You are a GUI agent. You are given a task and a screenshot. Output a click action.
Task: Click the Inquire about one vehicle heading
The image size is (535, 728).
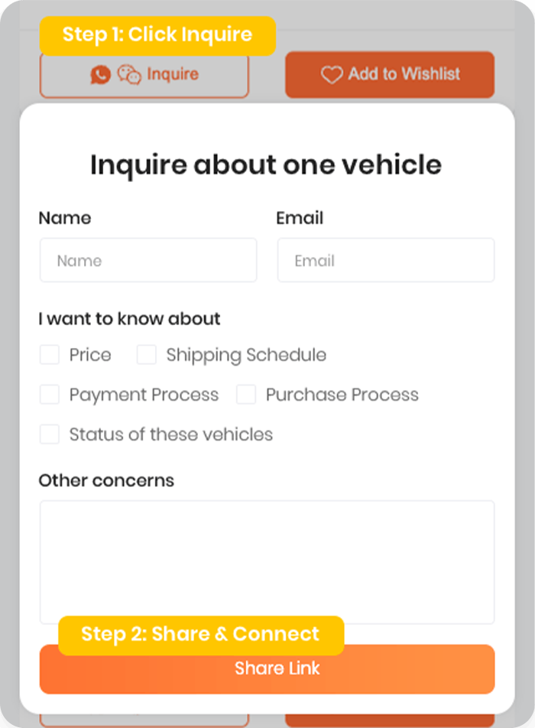point(266,164)
